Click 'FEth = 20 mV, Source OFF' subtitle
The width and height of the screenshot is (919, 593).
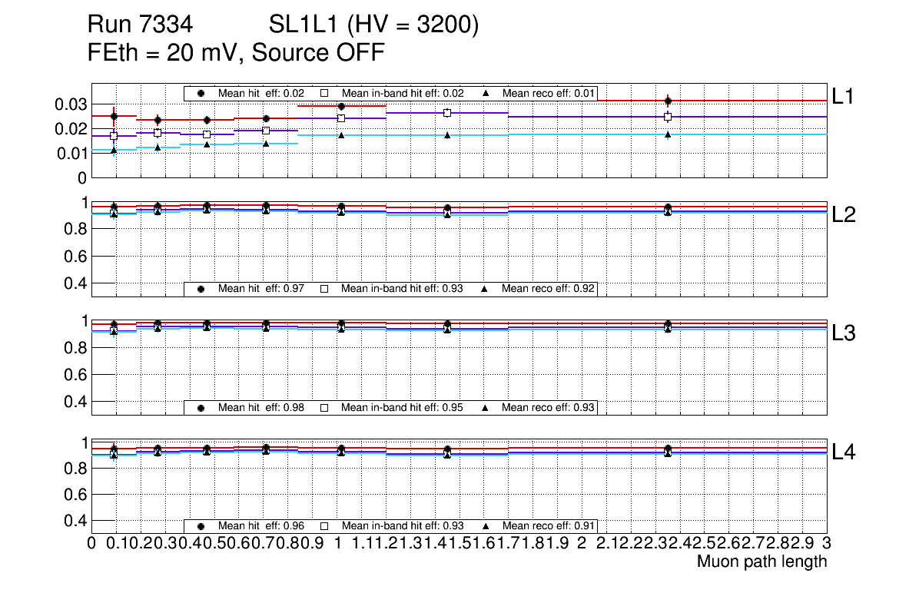pyautogui.click(x=236, y=53)
